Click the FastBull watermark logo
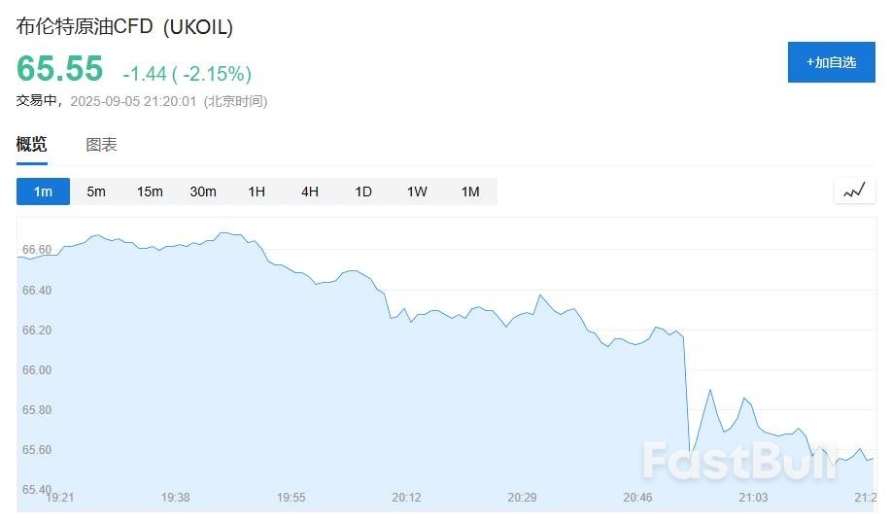This screenshot has height=522, width=891. (738, 461)
